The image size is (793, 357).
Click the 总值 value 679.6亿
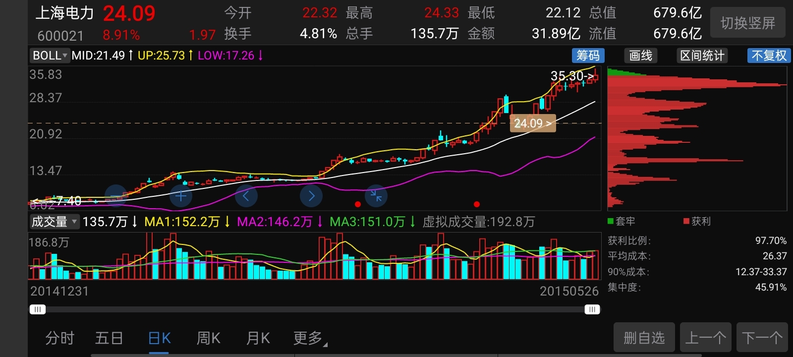click(x=678, y=12)
